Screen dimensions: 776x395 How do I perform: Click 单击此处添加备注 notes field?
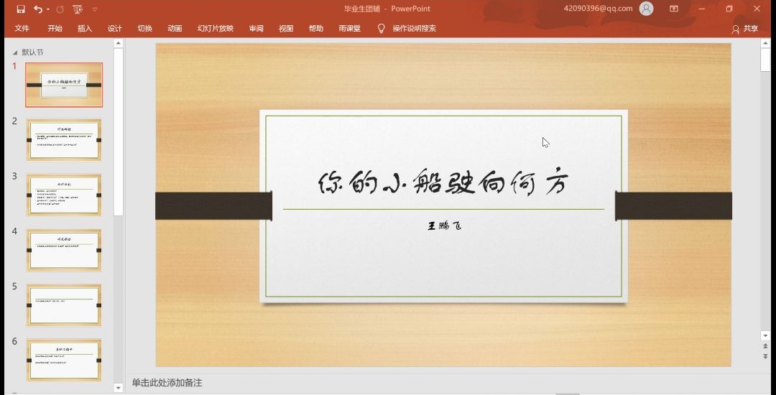pos(167,383)
